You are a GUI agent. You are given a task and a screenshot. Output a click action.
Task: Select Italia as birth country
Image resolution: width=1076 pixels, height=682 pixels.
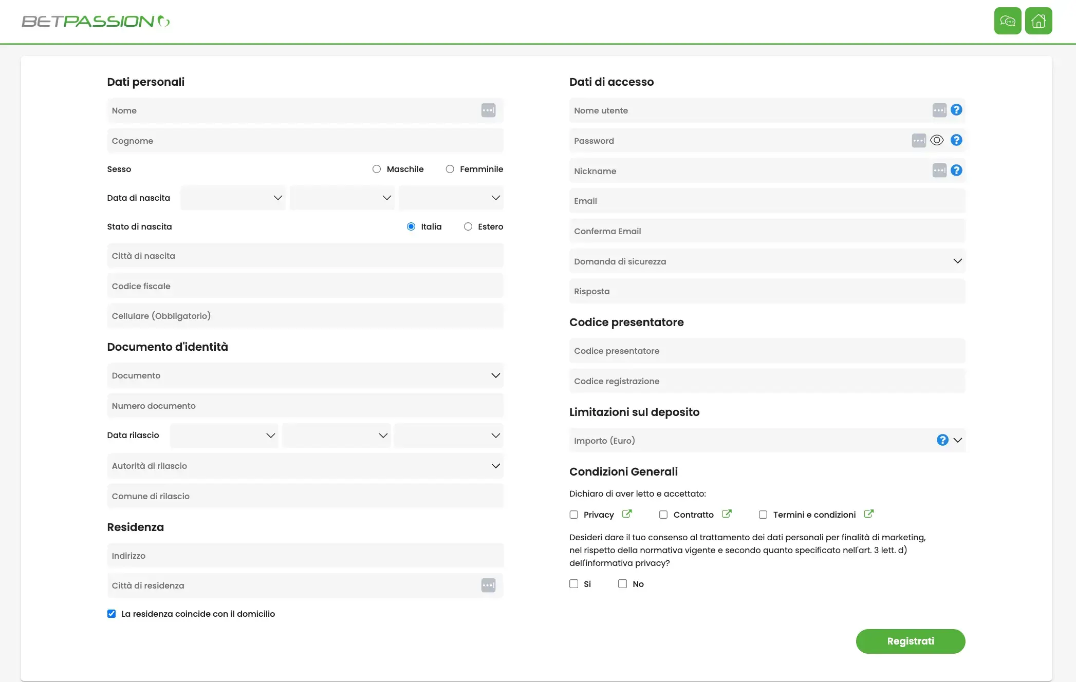pyautogui.click(x=411, y=226)
